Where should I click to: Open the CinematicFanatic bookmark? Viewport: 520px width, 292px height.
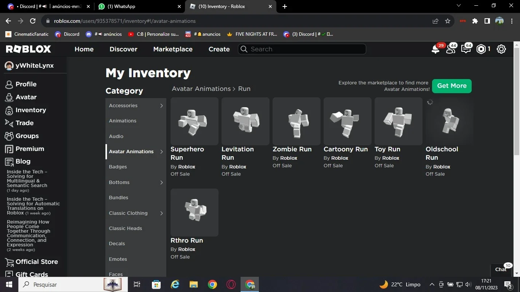click(x=27, y=34)
